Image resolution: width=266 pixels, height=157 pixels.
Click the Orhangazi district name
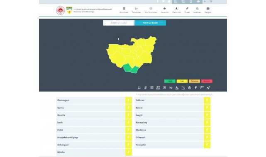[63, 145]
